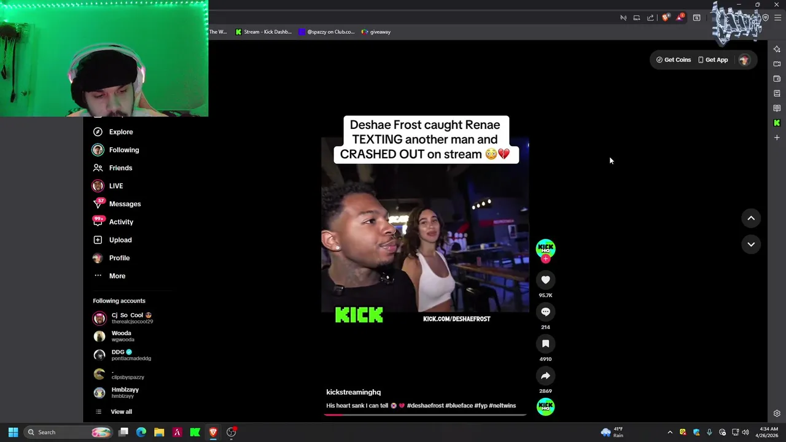The height and width of the screenshot is (442, 786).
Task: Click the install app icon in address bar
Action: click(637, 18)
